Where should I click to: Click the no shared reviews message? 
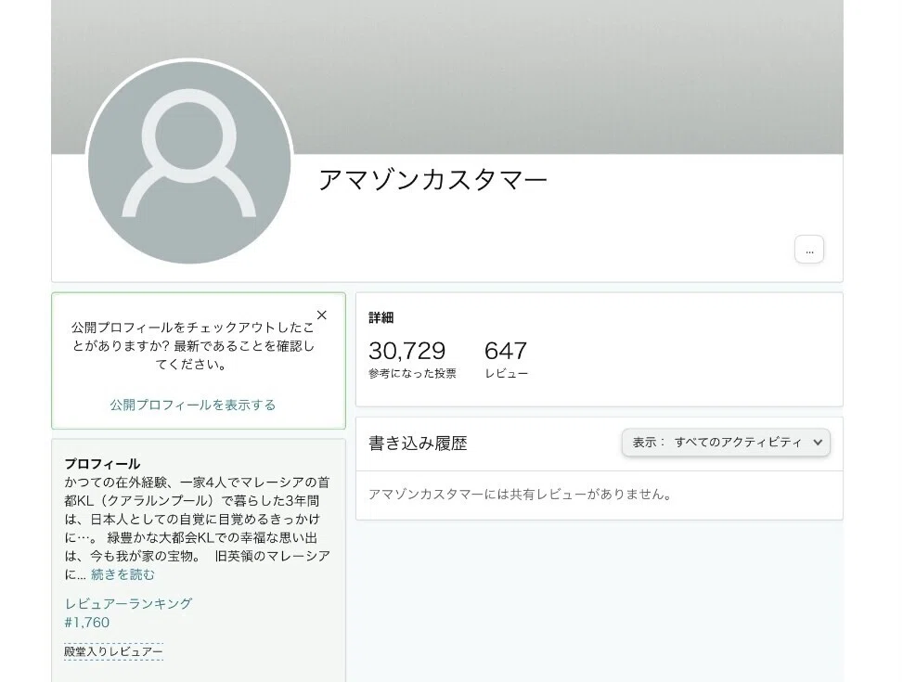click(520, 495)
